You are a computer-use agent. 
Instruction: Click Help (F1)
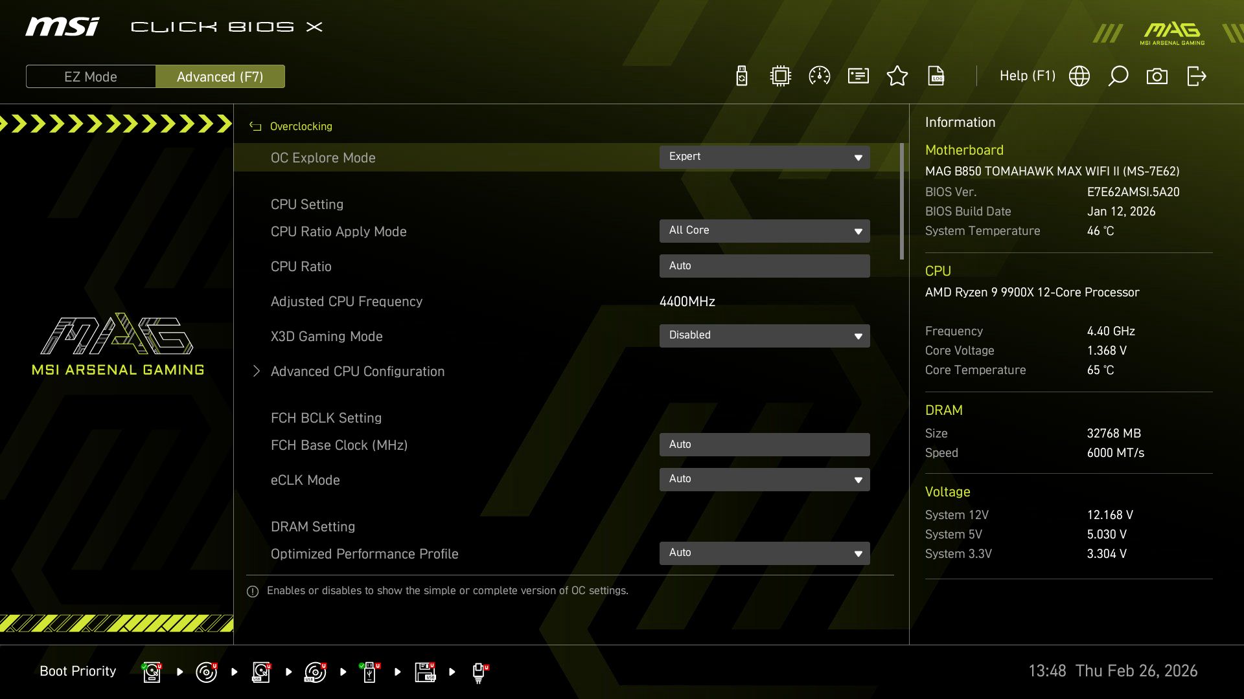tap(1027, 76)
